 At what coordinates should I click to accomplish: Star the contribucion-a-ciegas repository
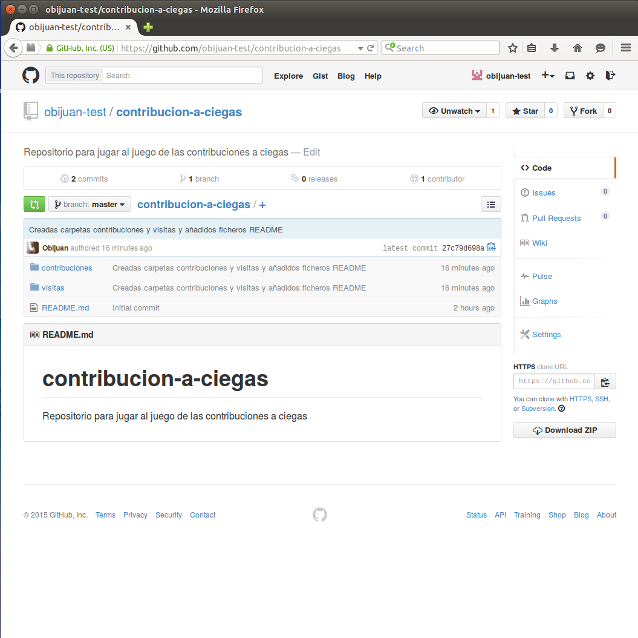524,111
